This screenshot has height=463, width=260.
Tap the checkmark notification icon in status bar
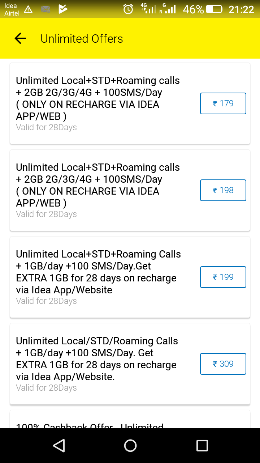63,9
